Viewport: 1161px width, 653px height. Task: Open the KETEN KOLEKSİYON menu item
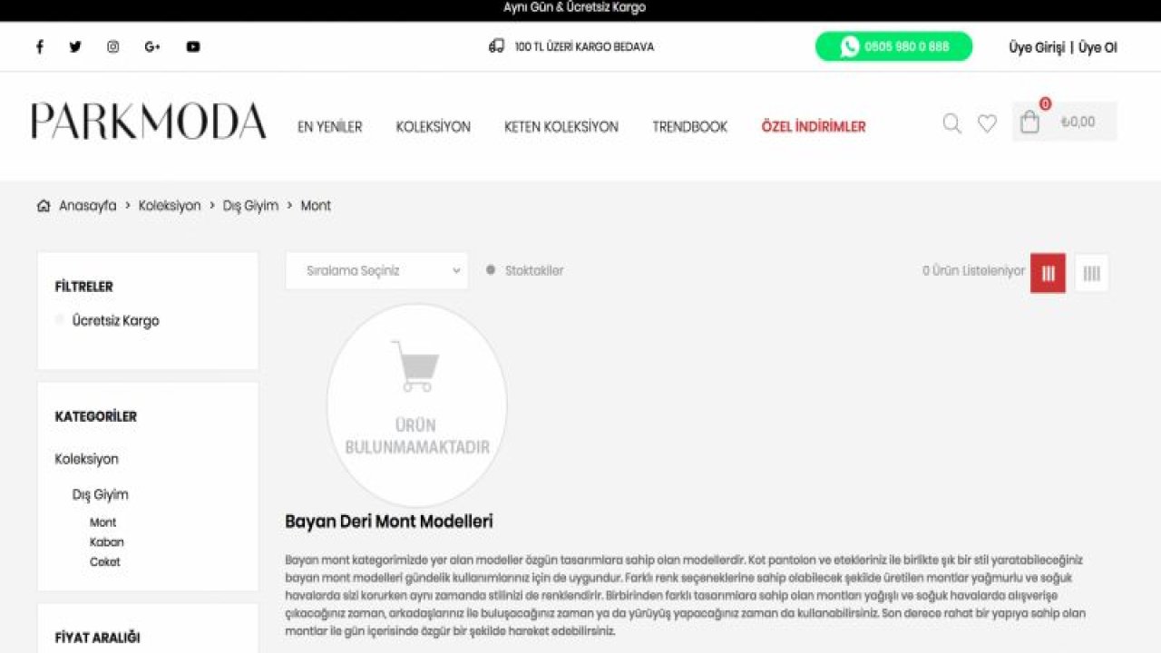point(562,126)
